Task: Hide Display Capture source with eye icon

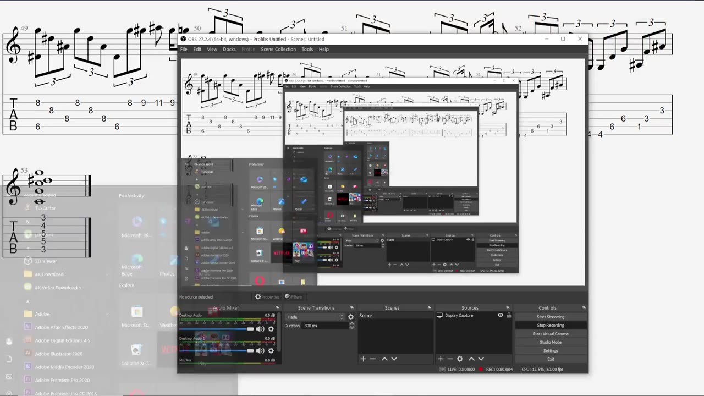Action: click(x=501, y=316)
